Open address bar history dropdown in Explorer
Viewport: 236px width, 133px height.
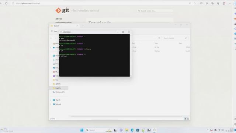(x=155, y=38)
